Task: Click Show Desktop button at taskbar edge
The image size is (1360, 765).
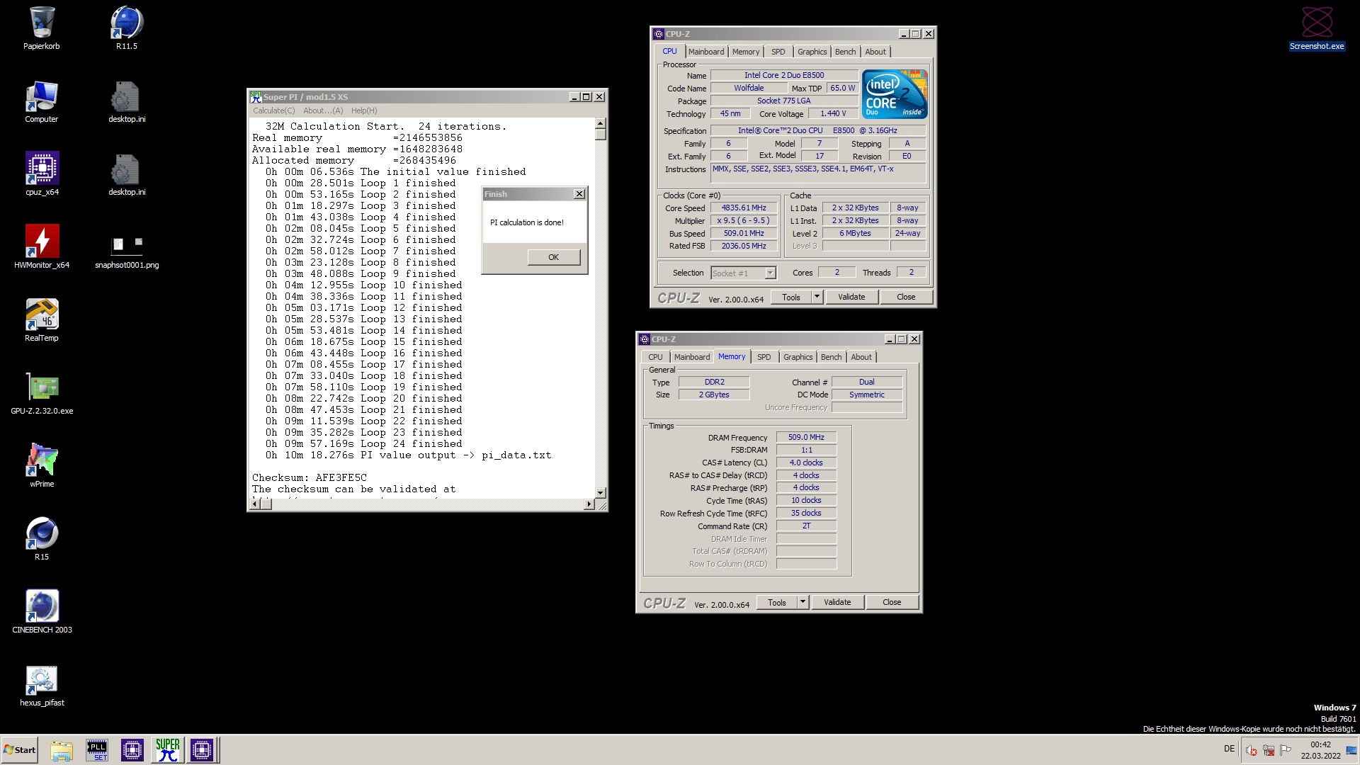Action: 1353,750
